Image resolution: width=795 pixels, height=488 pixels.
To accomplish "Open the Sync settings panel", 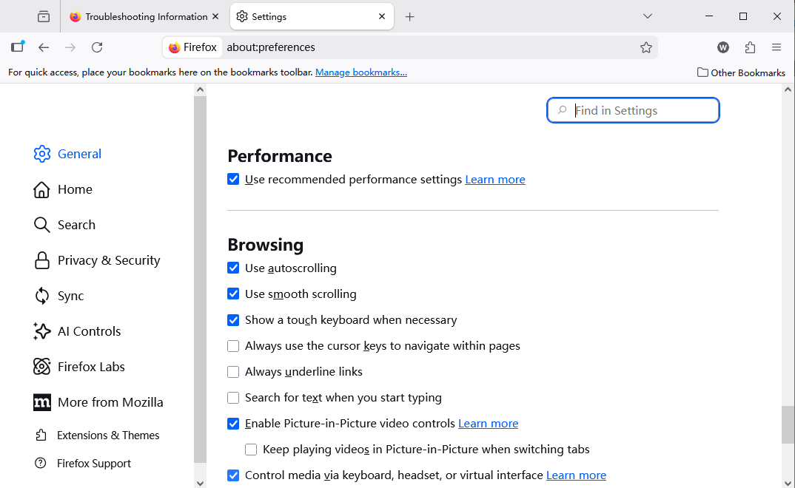I will tap(71, 296).
